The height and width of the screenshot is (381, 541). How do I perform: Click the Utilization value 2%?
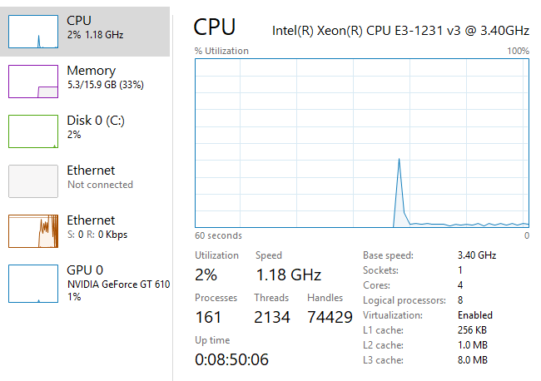(x=206, y=275)
